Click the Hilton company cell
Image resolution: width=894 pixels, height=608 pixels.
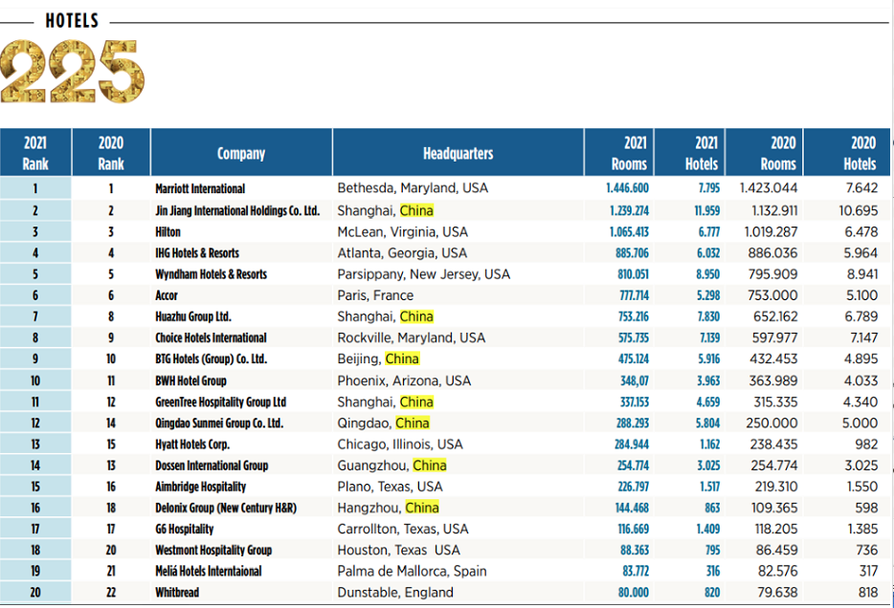[x=168, y=231]
